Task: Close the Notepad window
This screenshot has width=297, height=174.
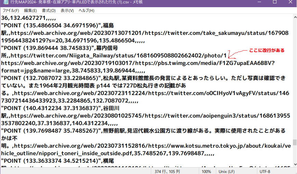Action: (290, 2)
